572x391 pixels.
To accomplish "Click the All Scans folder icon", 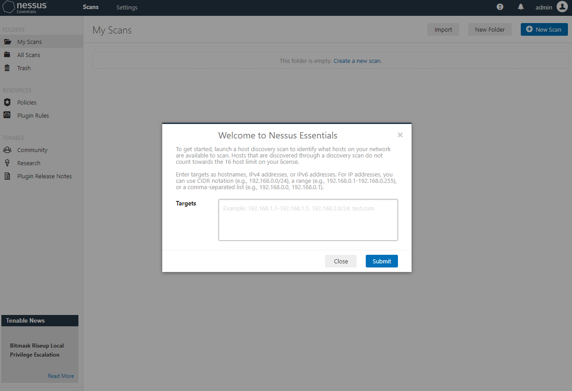I will [x=7, y=55].
